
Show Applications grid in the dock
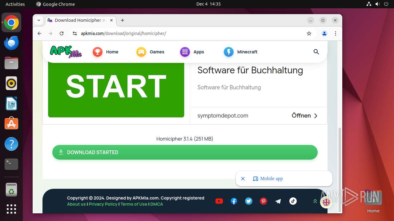11,209
